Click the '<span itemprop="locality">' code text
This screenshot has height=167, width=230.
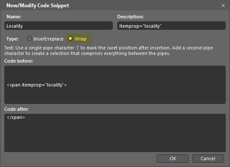(37, 85)
